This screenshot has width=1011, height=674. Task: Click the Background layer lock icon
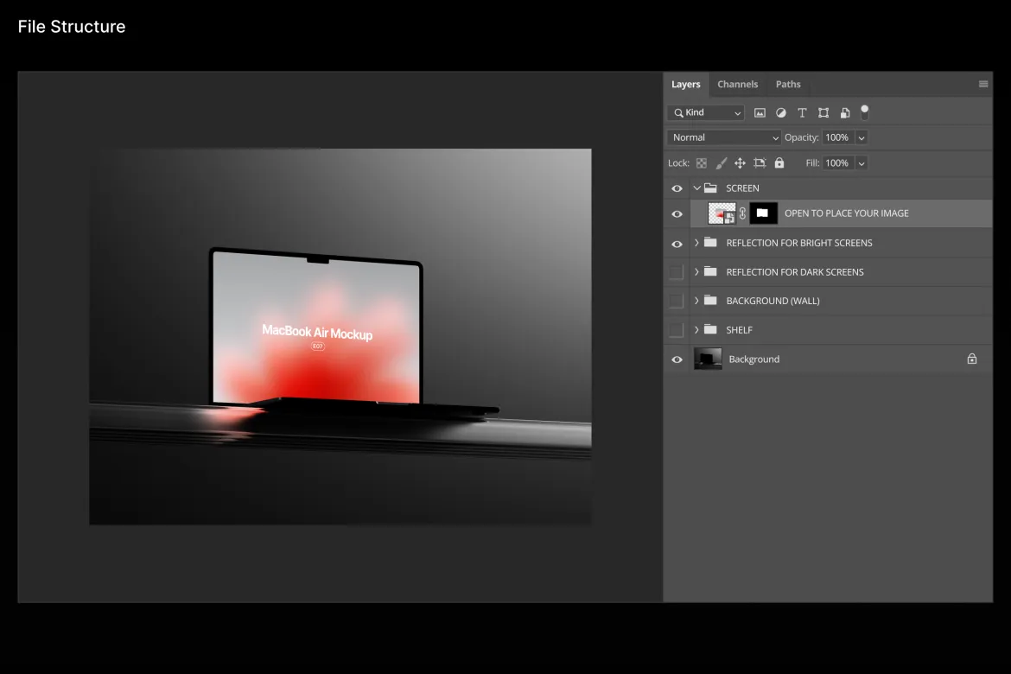click(971, 359)
